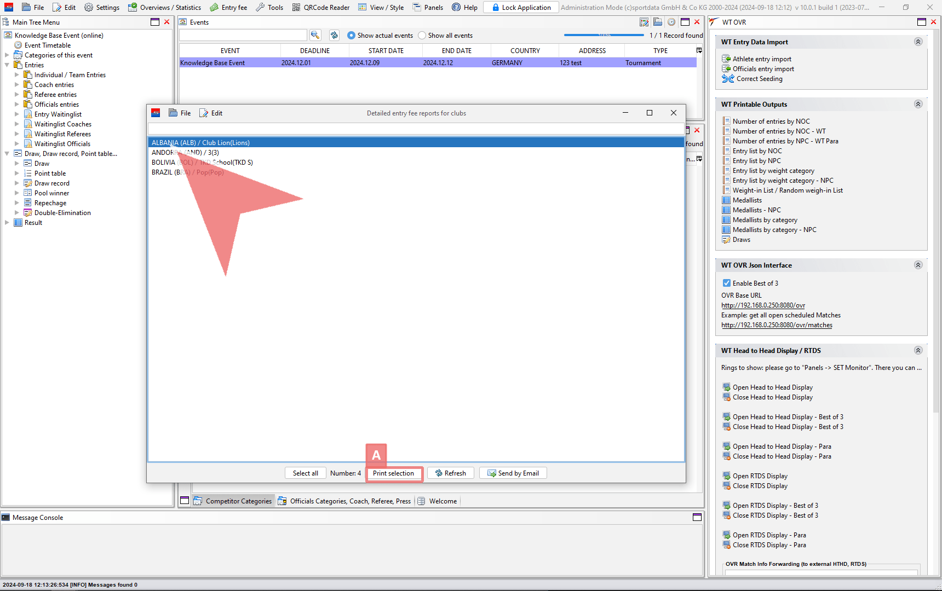Viewport: 942px width, 591px height.
Task: Collapse the WT Printable Outputs section
Action: (918, 104)
